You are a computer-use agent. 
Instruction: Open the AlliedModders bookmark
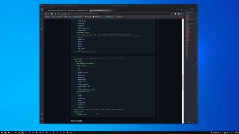(109, 17)
